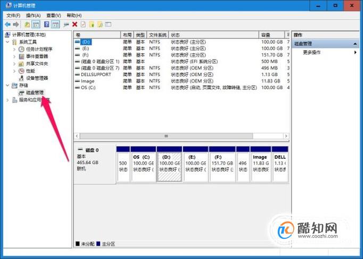Toggle the Show/Hide Action Pane toolbar icon
The height and width of the screenshot is (259, 363).
(x=55, y=25)
